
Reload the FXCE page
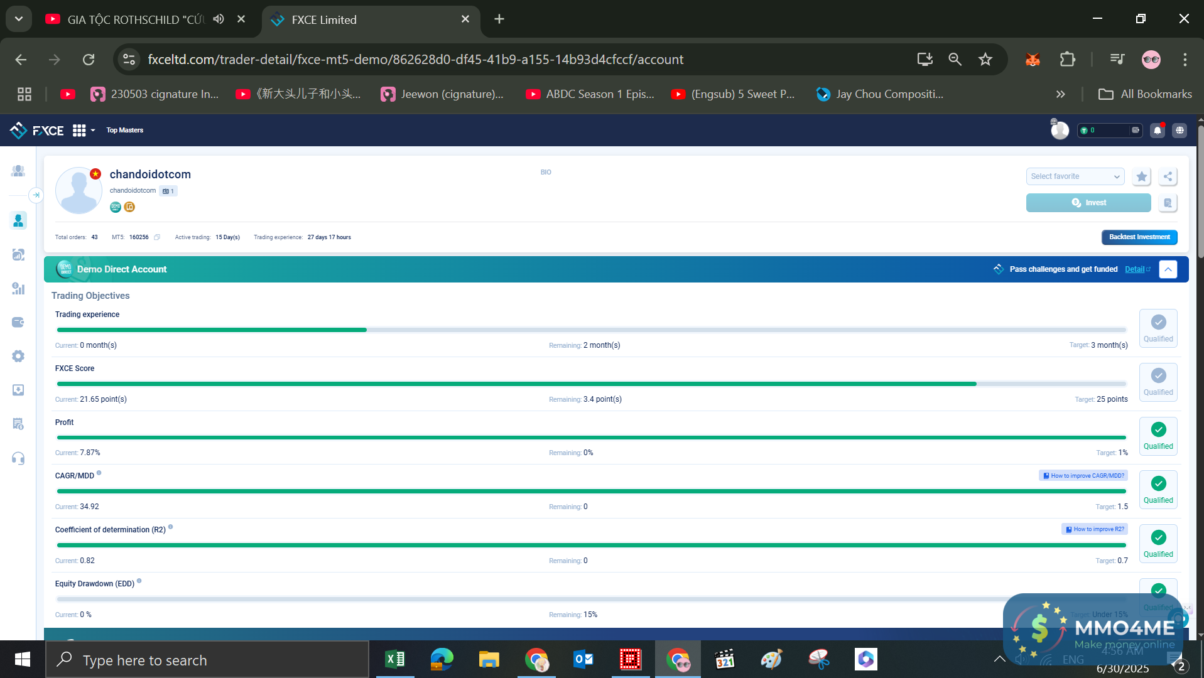pos(89,59)
